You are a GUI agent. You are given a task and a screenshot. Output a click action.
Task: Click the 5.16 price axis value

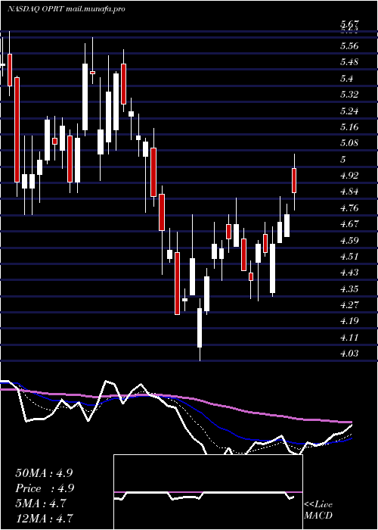349,127
